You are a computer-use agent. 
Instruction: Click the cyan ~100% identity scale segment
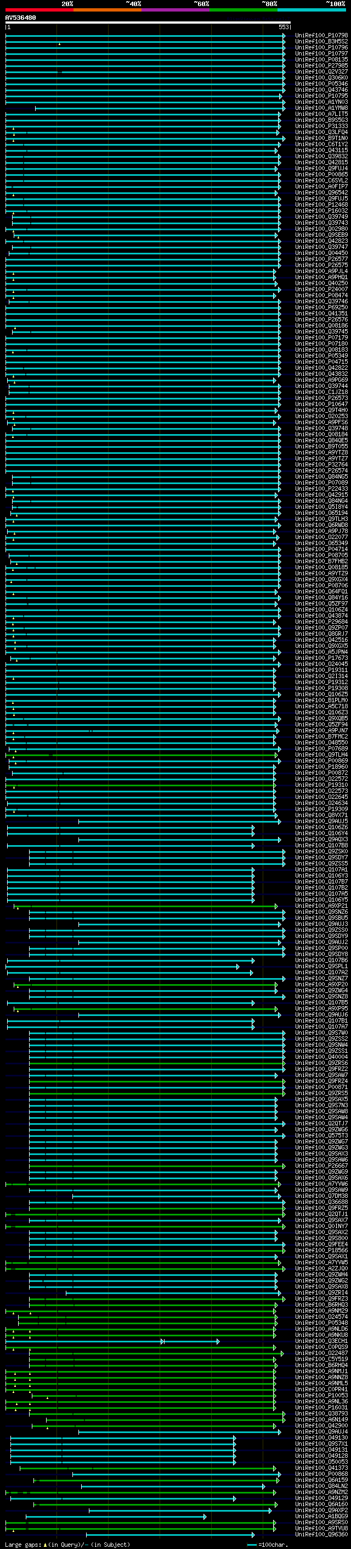[x=312, y=10]
